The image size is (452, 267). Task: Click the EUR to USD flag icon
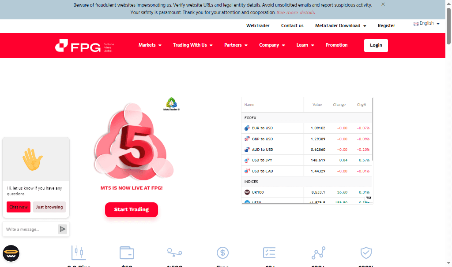[247, 128]
